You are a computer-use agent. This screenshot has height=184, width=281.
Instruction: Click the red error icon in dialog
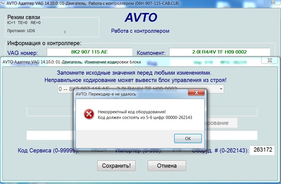(89, 114)
